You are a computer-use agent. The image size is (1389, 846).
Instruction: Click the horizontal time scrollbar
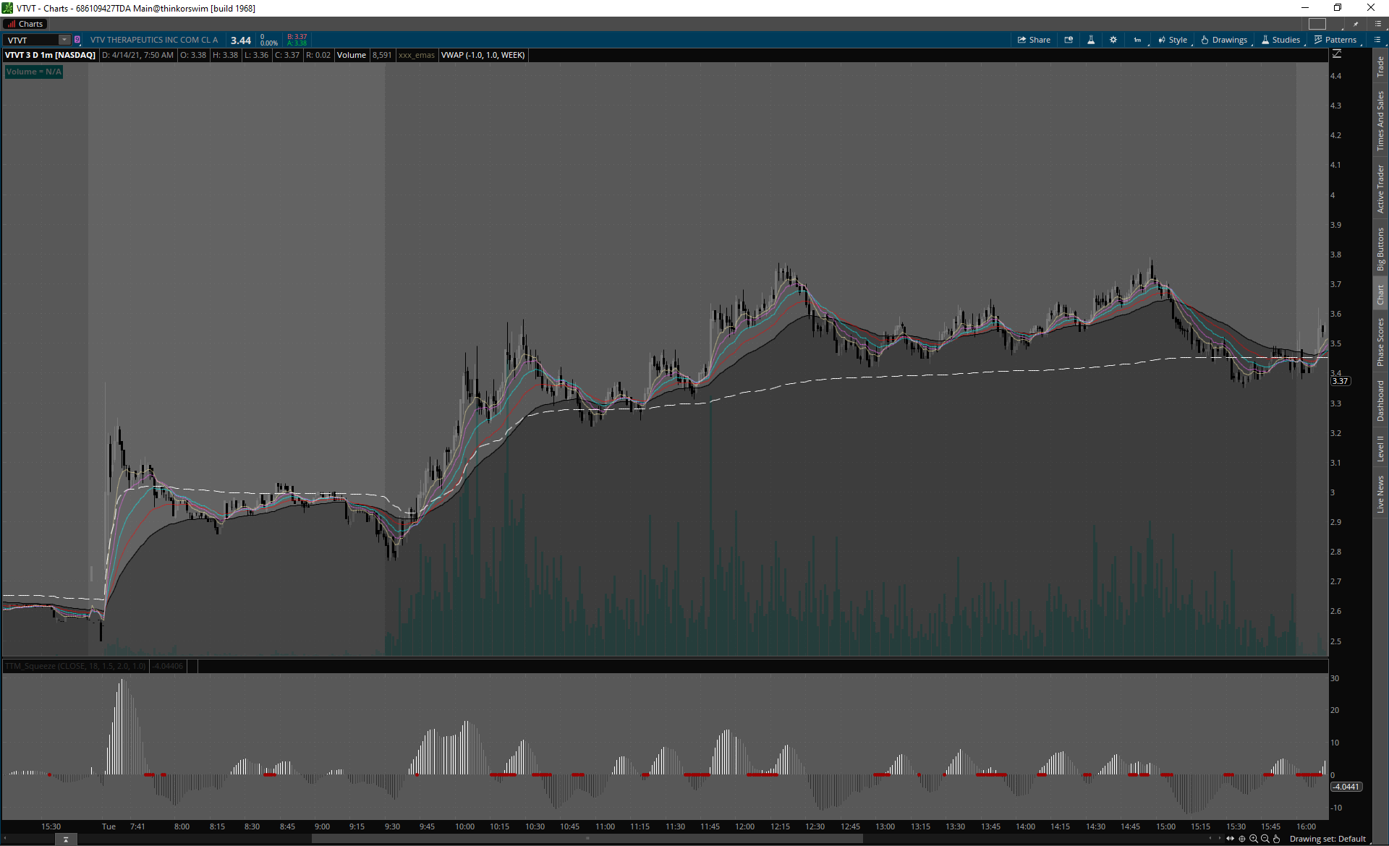tap(586, 839)
